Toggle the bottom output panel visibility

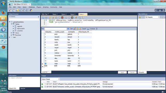pos(160,10)
